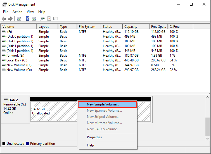Click the Connect/Refresh disk toolbar icon
This screenshot has width=211, height=154.
tap(42, 19)
